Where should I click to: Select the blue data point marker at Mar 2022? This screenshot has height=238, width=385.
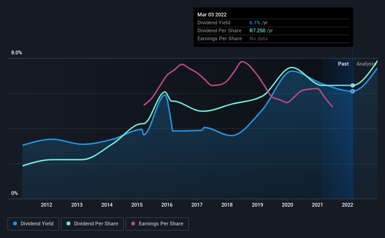click(352, 91)
